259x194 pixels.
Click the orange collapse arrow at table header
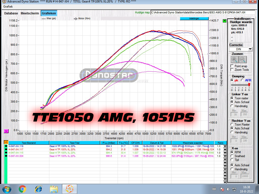6,142
